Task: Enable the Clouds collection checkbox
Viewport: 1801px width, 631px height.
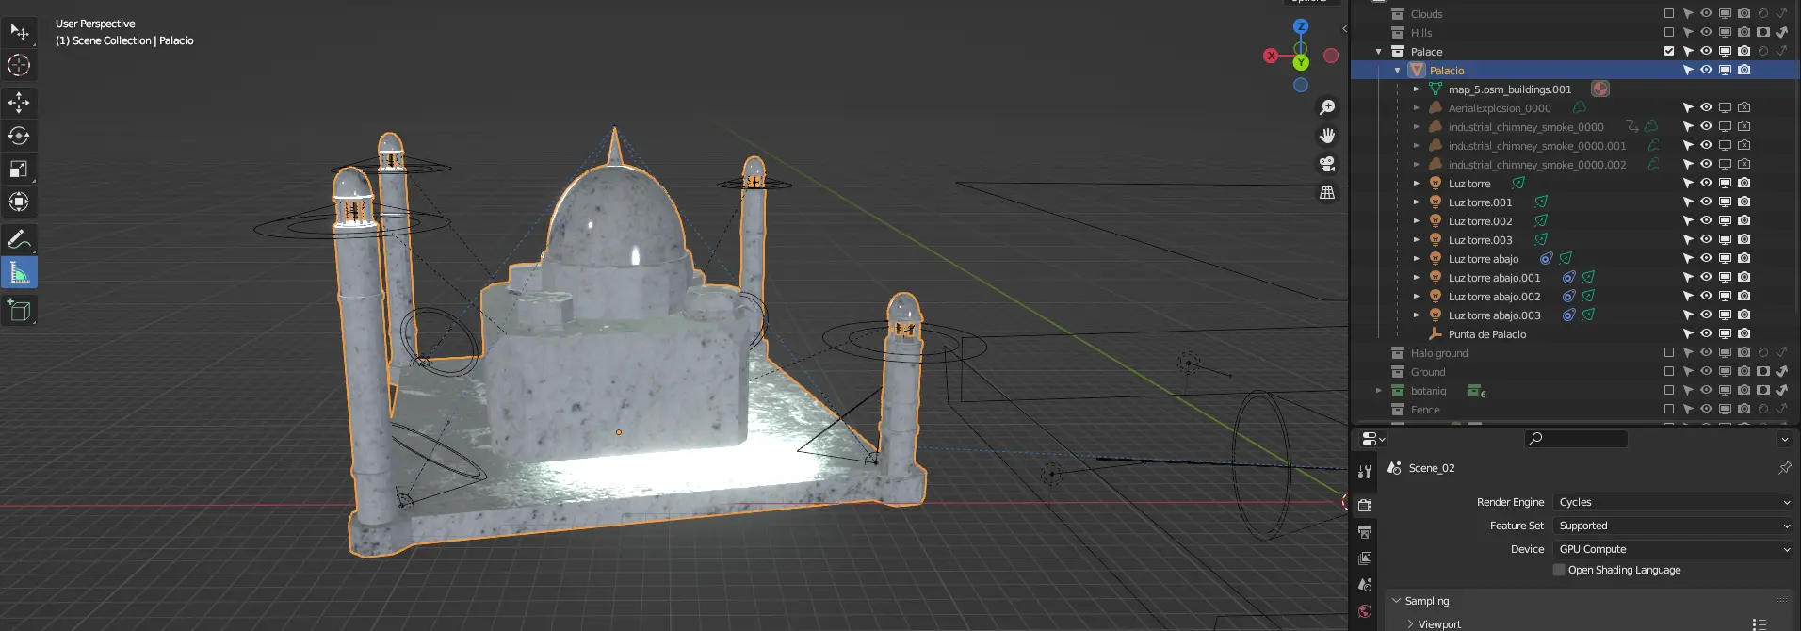Action: pyautogui.click(x=1669, y=13)
